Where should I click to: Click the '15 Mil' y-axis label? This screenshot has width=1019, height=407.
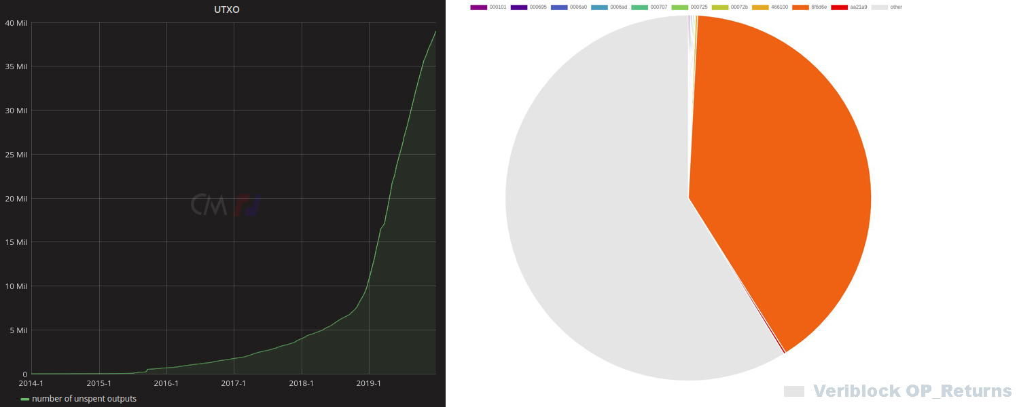(x=15, y=242)
